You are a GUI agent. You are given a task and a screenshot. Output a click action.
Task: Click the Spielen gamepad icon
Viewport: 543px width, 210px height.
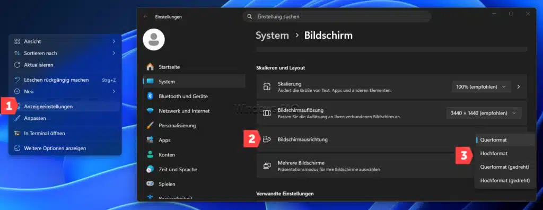coord(150,184)
